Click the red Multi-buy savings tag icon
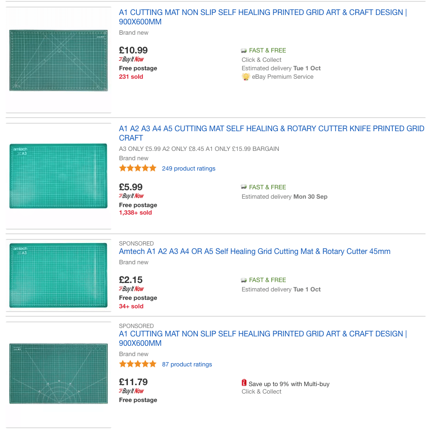433x432 pixels. click(x=244, y=383)
